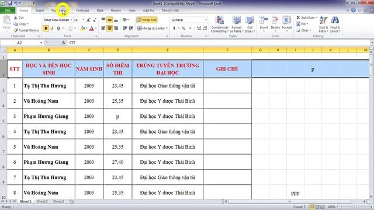The height and width of the screenshot is (210, 374).
Task: Open the Fill dropdown in Editing group
Action: [x=302, y=24]
